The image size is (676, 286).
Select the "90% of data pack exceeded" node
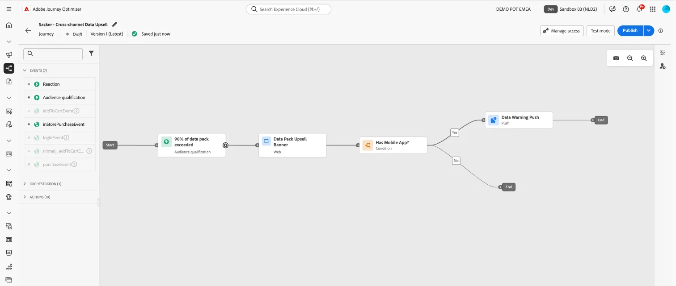(192, 145)
